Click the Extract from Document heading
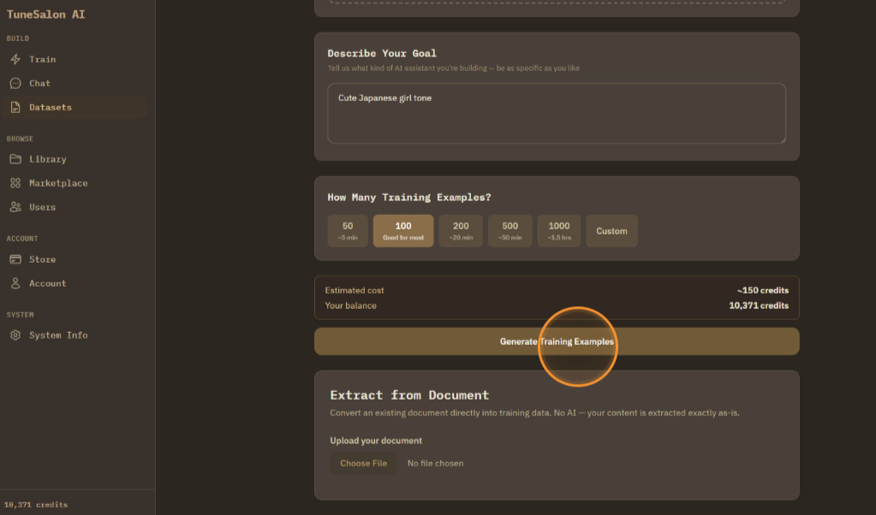The width and height of the screenshot is (876, 515). (x=409, y=395)
